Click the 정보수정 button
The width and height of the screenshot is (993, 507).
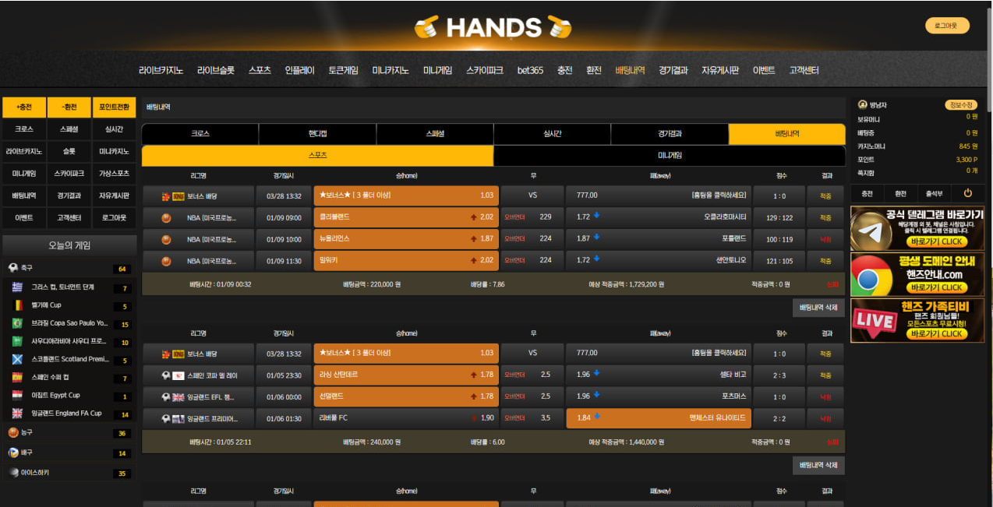[x=960, y=105]
